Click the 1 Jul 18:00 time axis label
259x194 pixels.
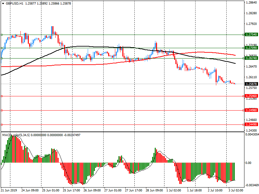click(194, 190)
